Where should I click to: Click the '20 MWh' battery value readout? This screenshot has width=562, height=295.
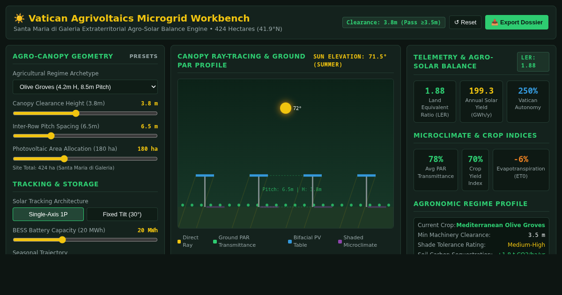pos(148,230)
